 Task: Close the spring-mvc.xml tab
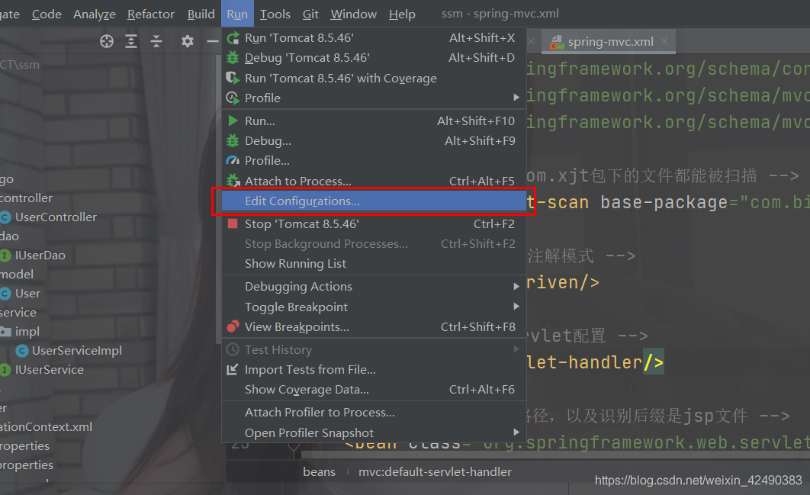pyautogui.click(x=664, y=41)
